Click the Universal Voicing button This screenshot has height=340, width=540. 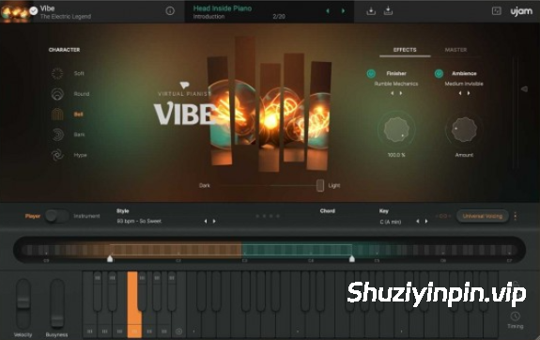pos(483,216)
